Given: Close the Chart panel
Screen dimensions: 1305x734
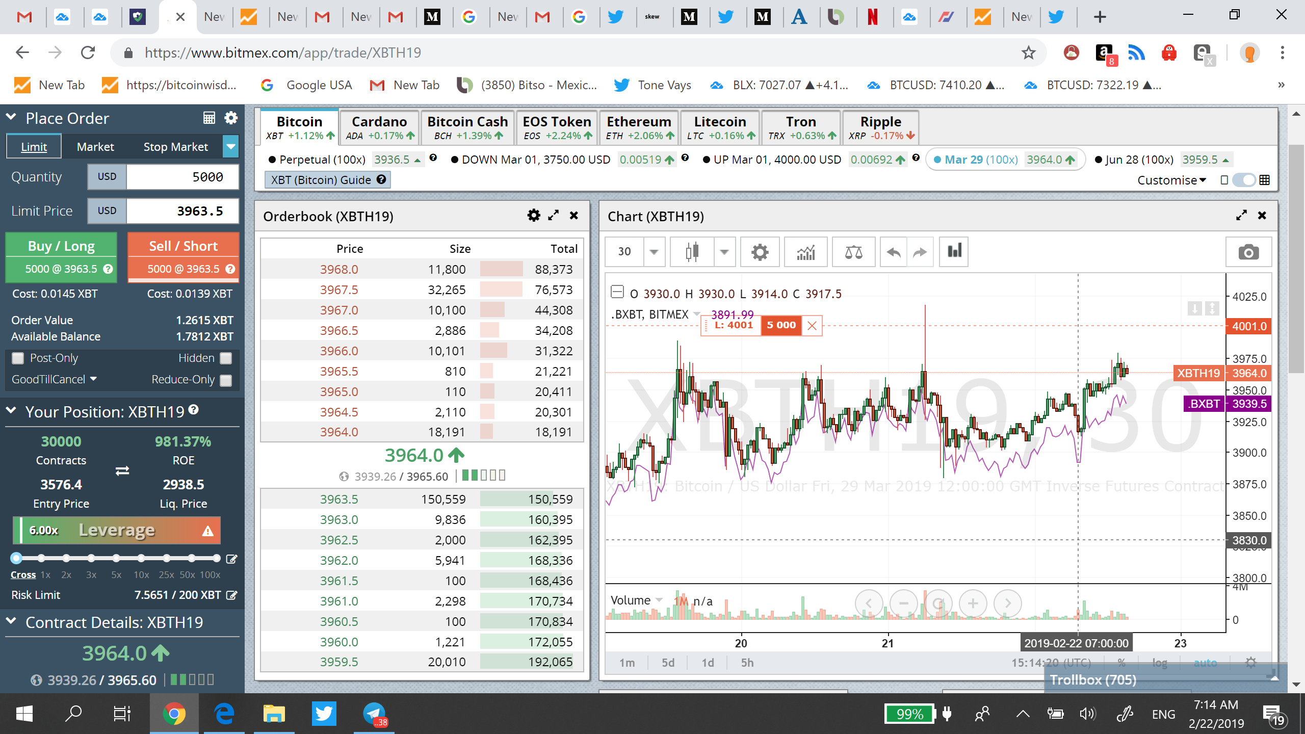Looking at the screenshot, I should pyautogui.click(x=1262, y=216).
